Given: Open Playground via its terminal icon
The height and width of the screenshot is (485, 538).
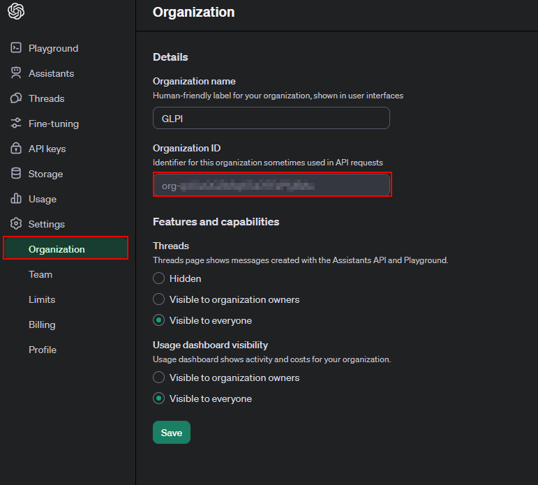Looking at the screenshot, I should pyautogui.click(x=16, y=48).
